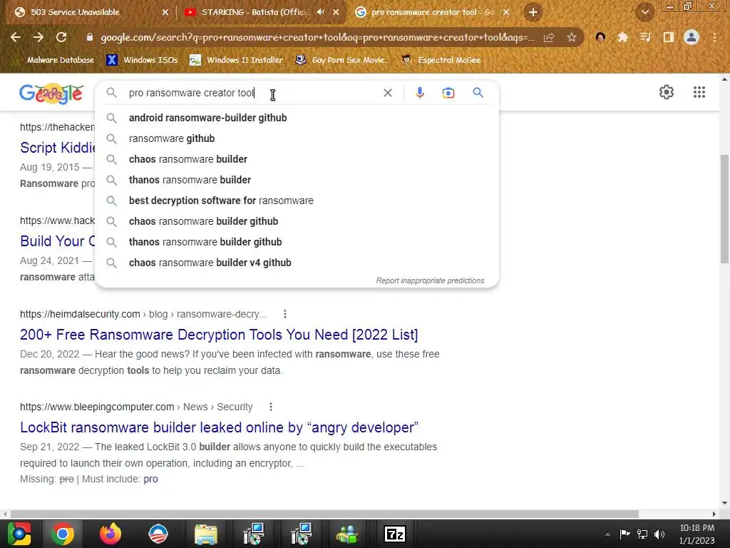Click the volume speaker tray icon

(659, 534)
